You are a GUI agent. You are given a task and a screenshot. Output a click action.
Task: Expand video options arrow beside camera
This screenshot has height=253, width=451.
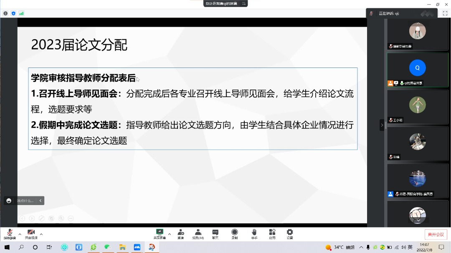41,234
